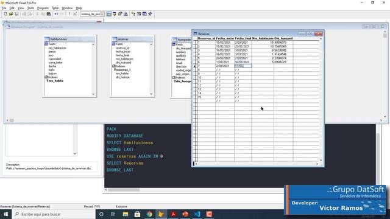Click down arrow of habitaciones table scrollbar

[x=93, y=94]
